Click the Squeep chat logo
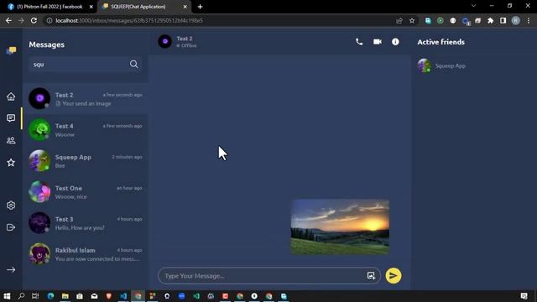The width and height of the screenshot is (537, 302). click(11, 50)
